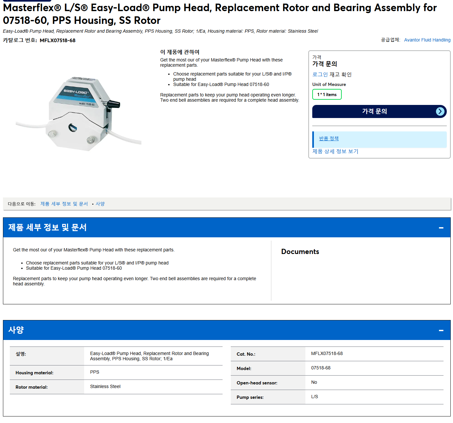Click the Pump series value L/S
The width and height of the screenshot is (453, 423).
point(315,397)
